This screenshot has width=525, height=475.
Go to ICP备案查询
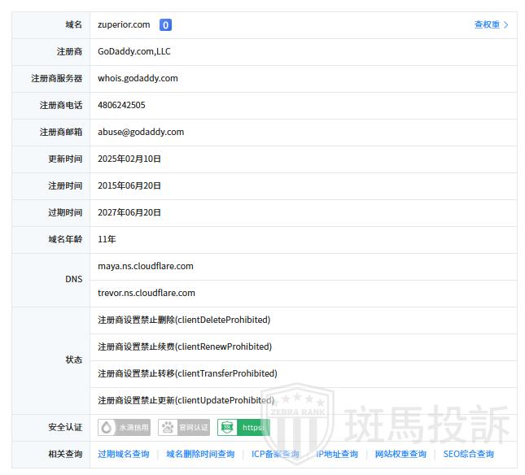pos(275,454)
